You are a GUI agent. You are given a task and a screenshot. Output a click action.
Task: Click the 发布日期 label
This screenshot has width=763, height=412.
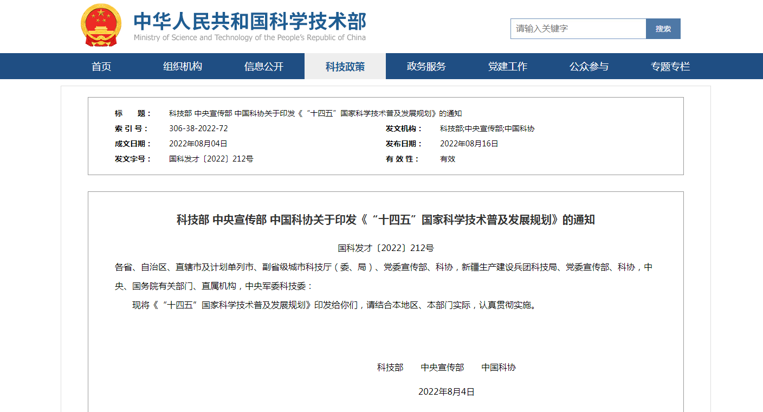tap(404, 144)
